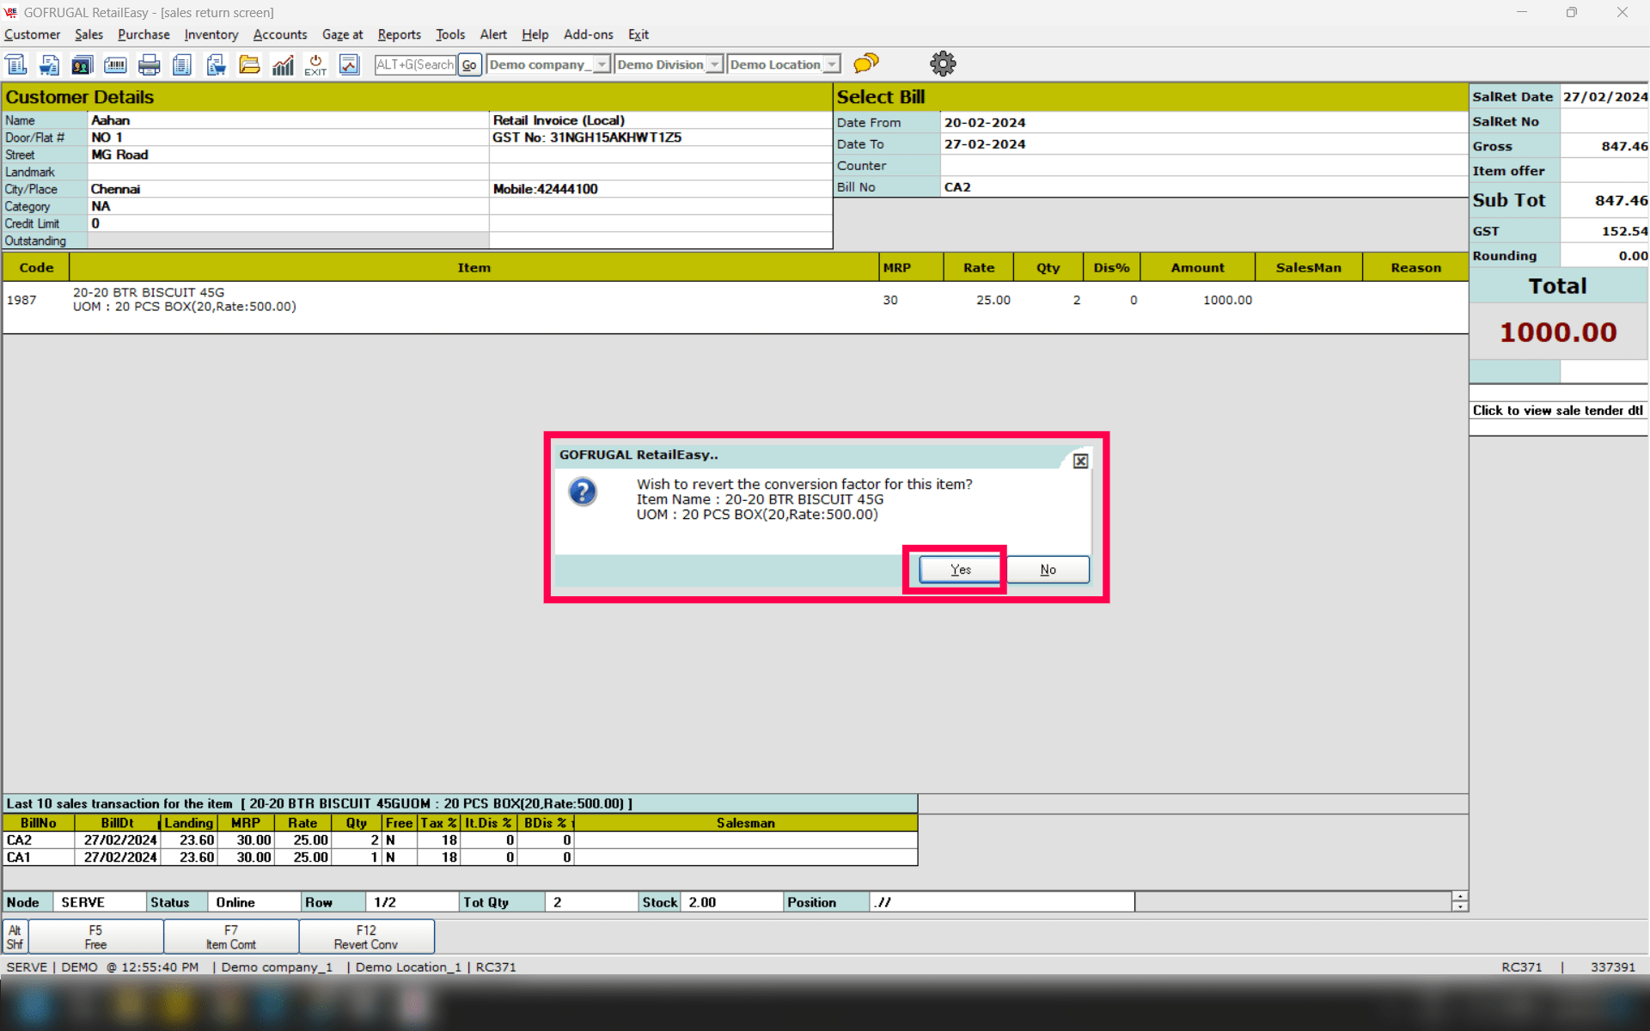Click the barcode toolbar icon
The height and width of the screenshot is (1031, 1650).
click(115, 64)
